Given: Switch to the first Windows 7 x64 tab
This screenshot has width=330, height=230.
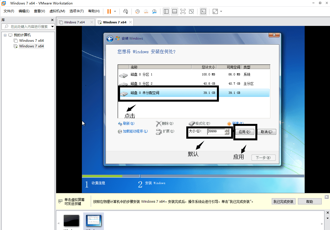Looking at the screenshot, I should point(74,22).
